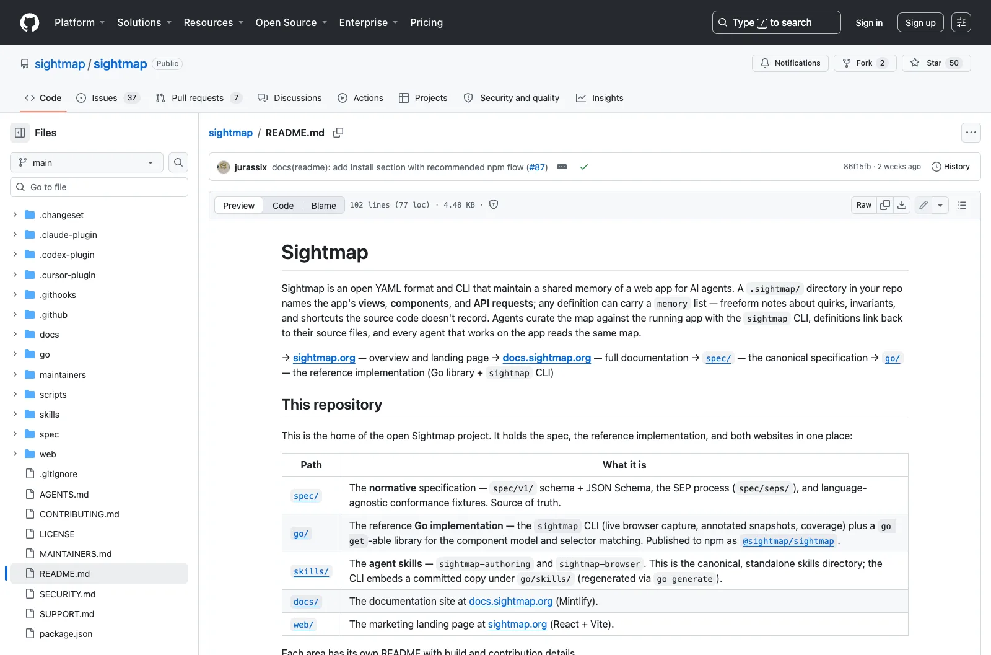This screenshot has width=991, height=655.
Task: Open LICENSE file in tree
Action: [57, 534]
